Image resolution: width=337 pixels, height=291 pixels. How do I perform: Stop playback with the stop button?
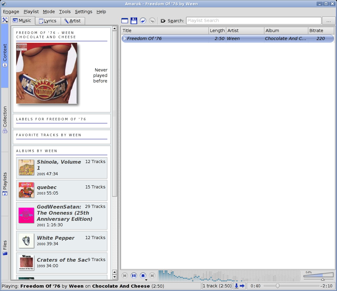click(x=143, y=275)
